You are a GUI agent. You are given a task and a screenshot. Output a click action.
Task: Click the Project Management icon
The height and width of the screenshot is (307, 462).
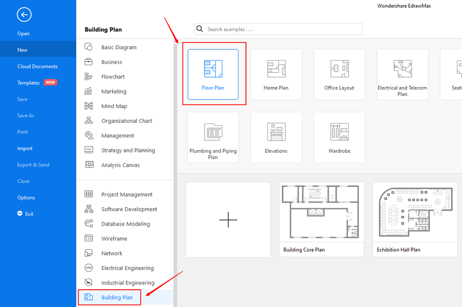click(89, 194)
